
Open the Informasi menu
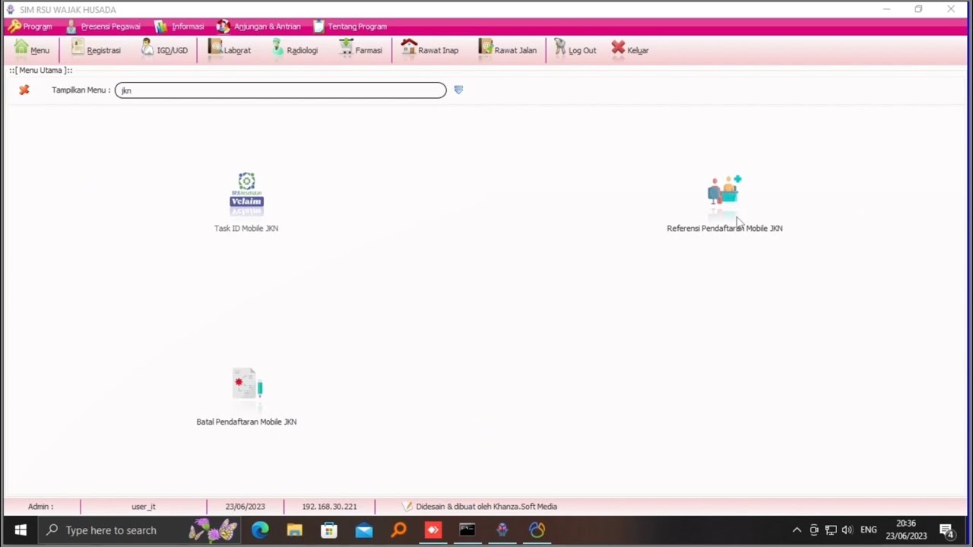[x=180, y=27]
